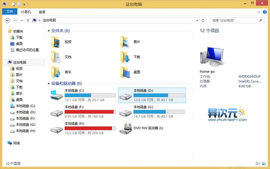Select the DVD RW 驱动器 (I:) icon
270x169 pixels.
[x=125, y=128]
